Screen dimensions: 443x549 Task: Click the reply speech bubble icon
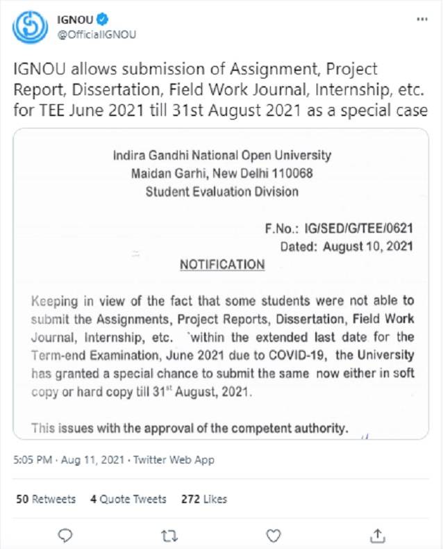point(66,534)
